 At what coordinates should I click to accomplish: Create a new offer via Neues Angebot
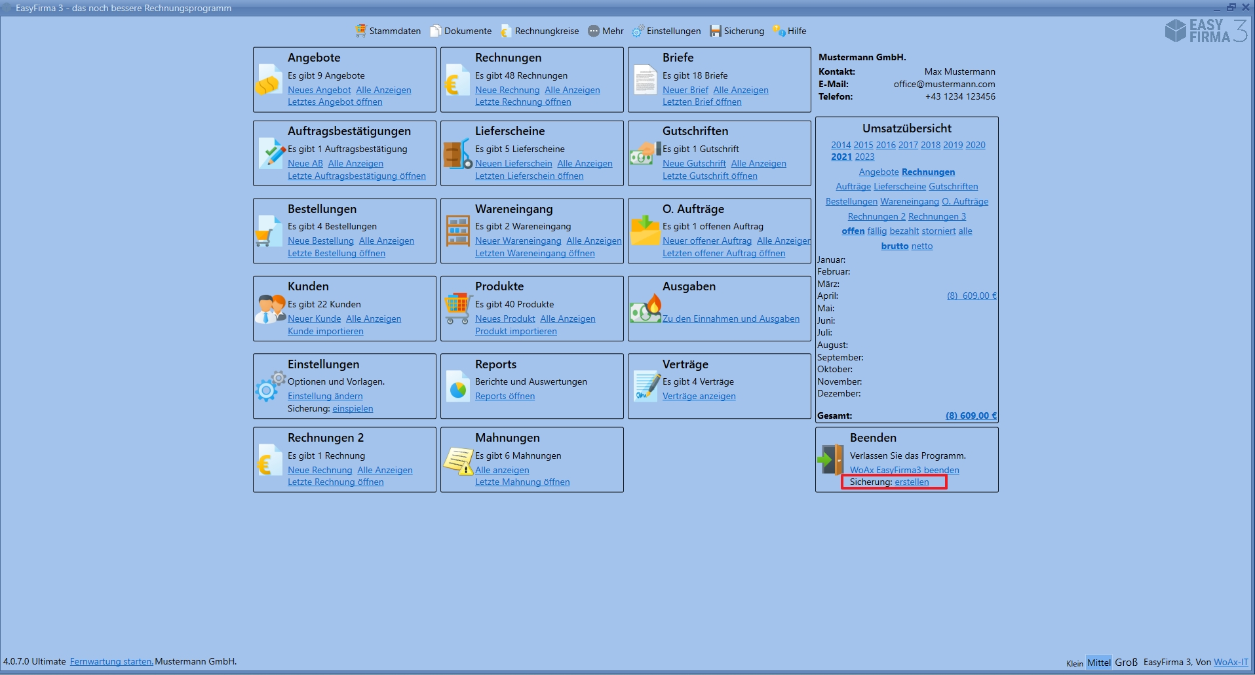click(319, 90)
